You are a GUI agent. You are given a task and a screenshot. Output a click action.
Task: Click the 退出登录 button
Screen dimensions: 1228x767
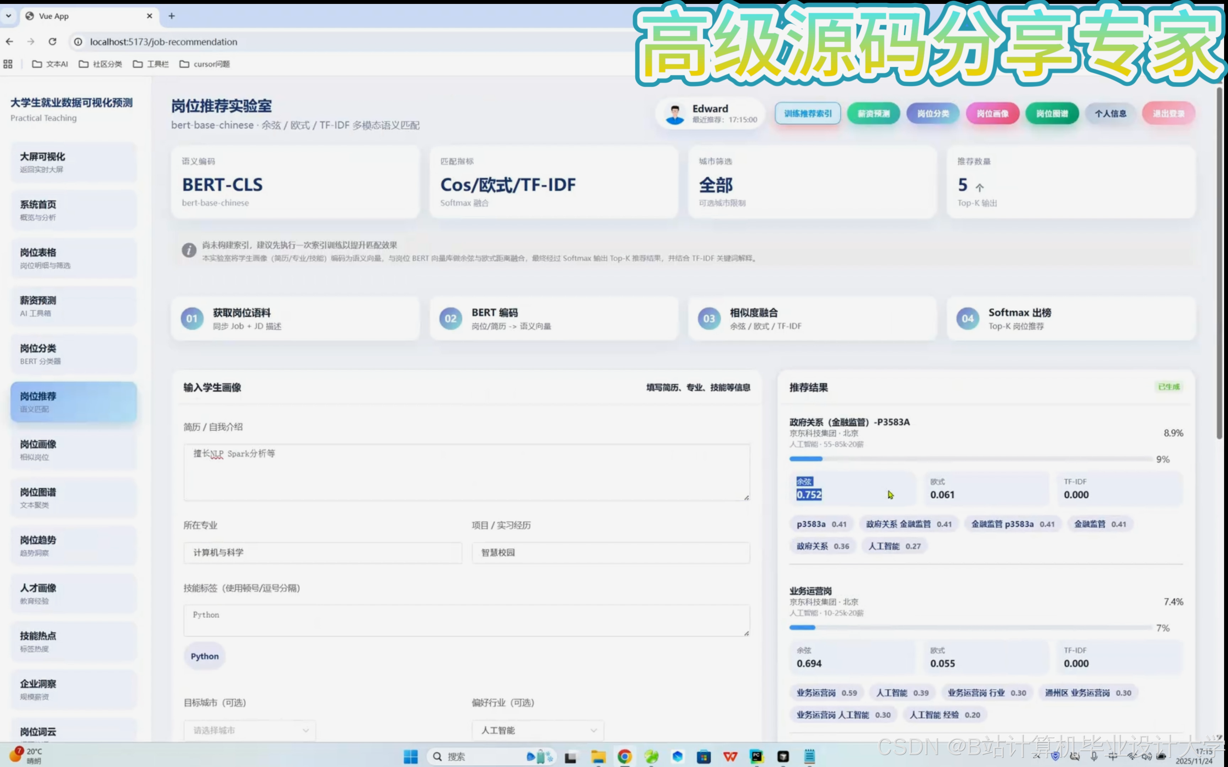click(1168, 114)
